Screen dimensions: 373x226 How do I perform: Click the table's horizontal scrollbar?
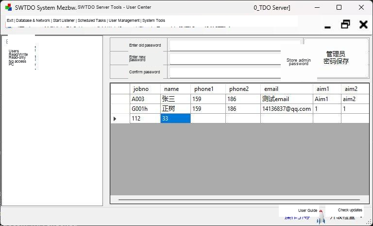[x=239, y=200]
